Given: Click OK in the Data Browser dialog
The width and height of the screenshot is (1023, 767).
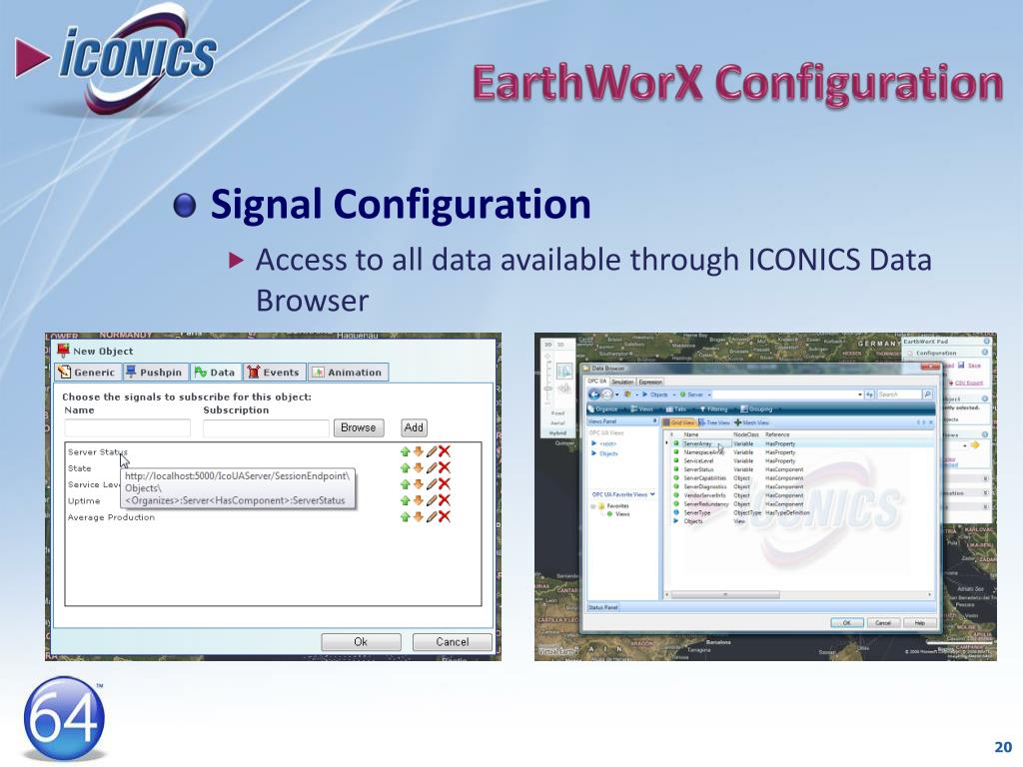Looking at the screenshot, I should point(847,623).
